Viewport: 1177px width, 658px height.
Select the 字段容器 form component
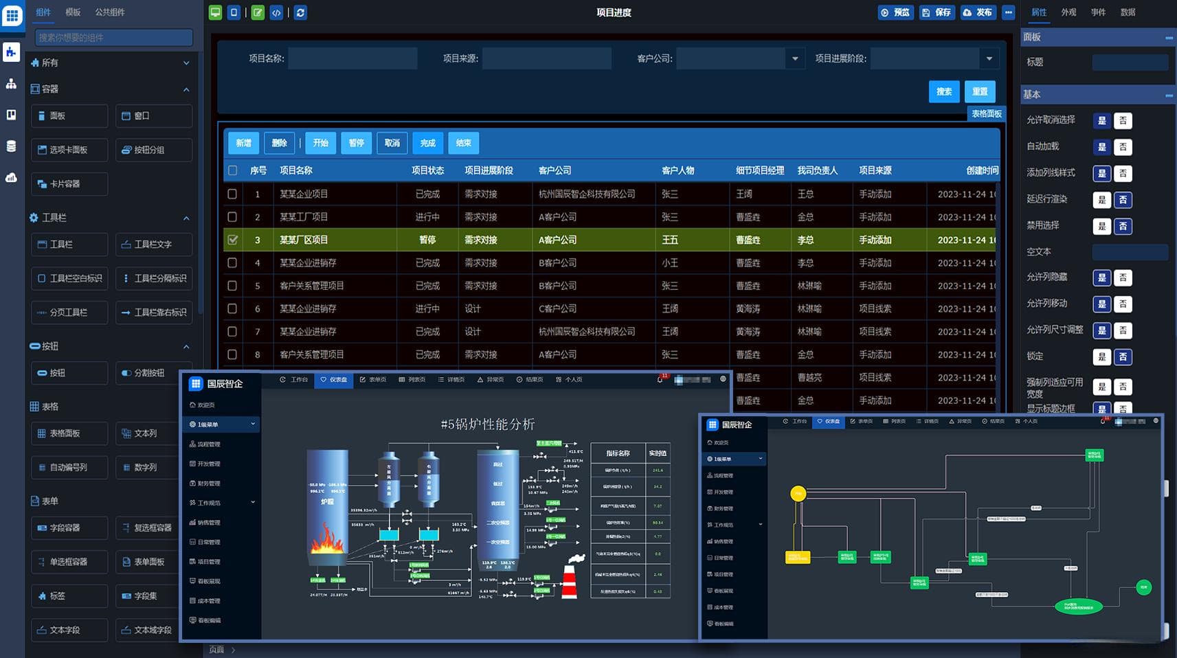point(69,528)
